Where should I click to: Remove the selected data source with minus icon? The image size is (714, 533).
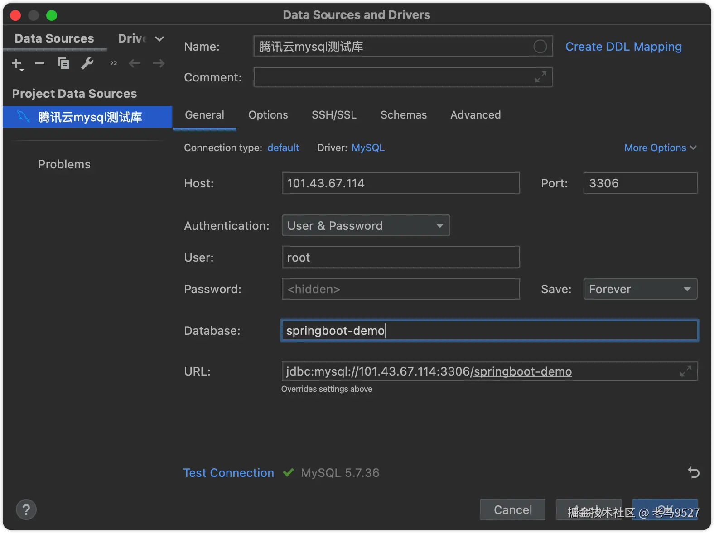pos(40,63)
